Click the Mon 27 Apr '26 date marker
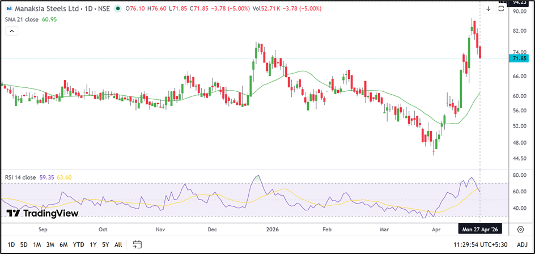Screen dimensions: 535x254 [480, 229]
